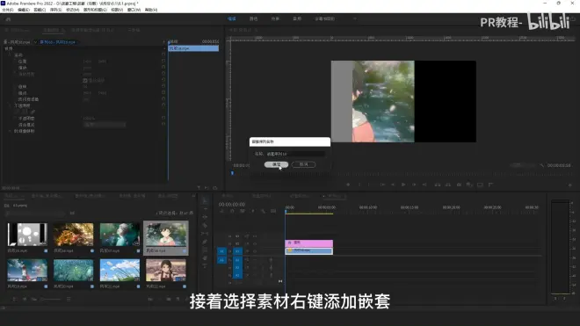Click the timeline timecode 00:00:00:00
The image size is (580, 326).
pos(232,204)
